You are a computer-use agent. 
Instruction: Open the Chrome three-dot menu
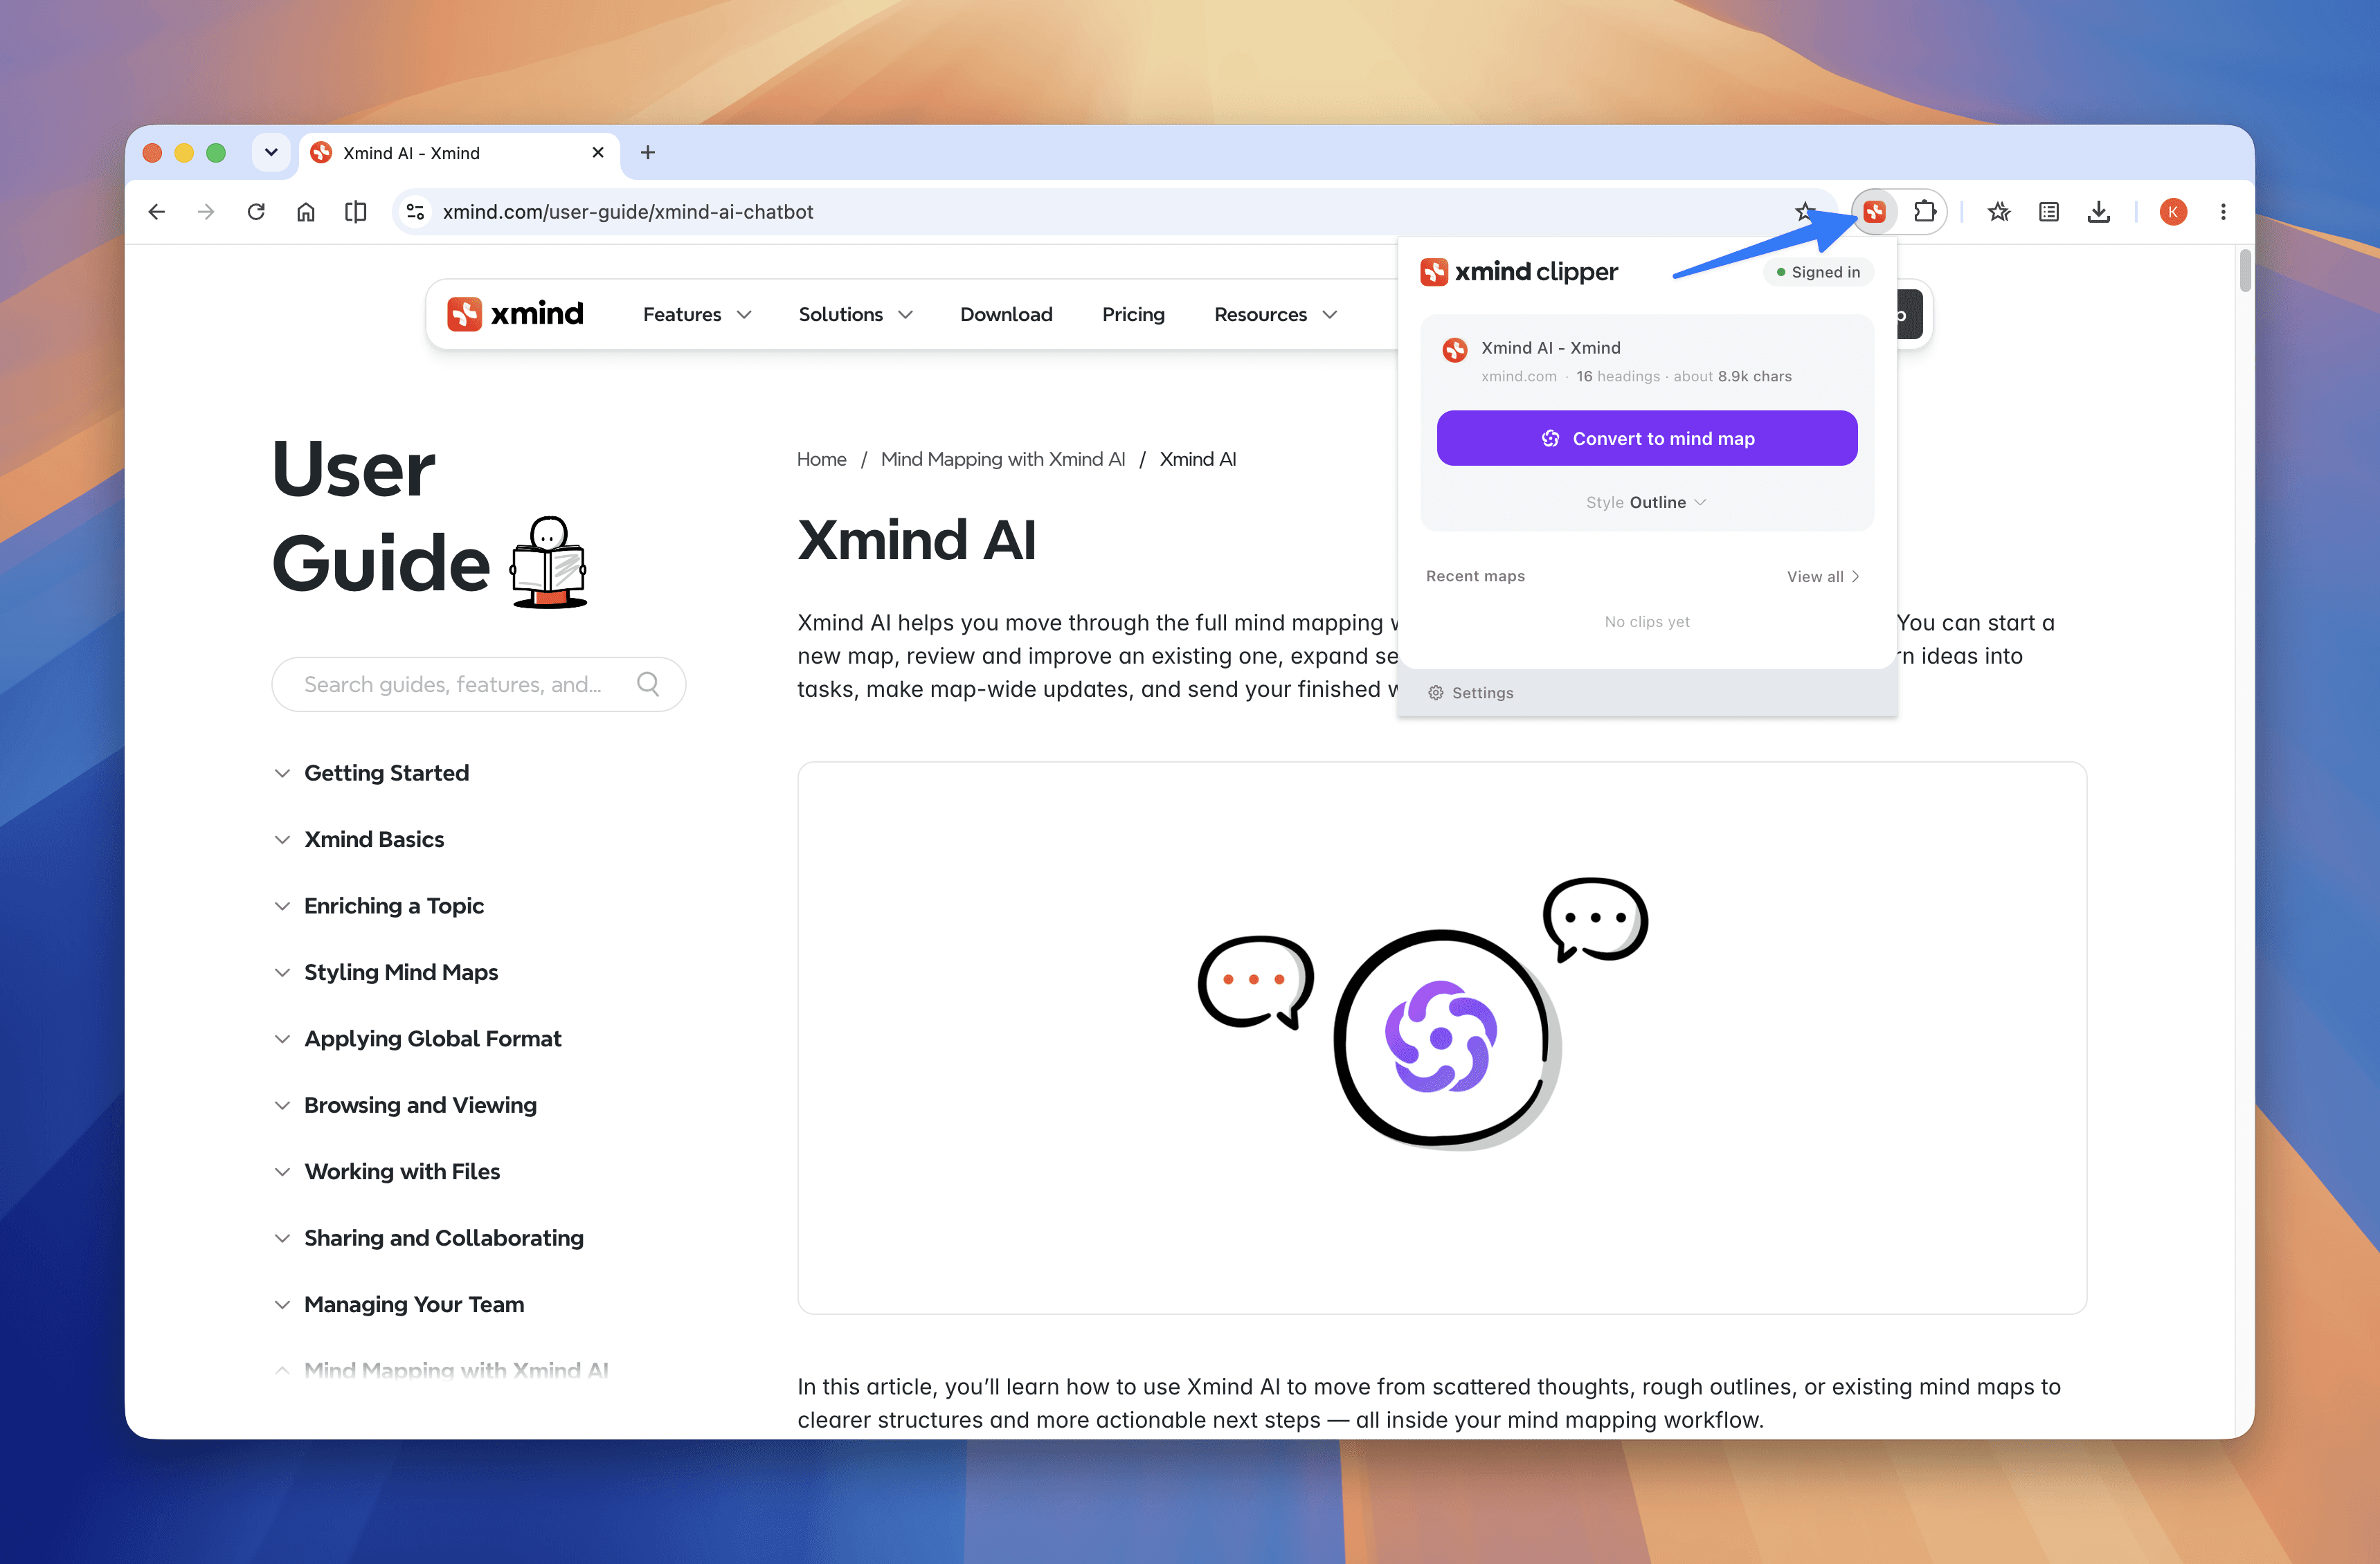[x=2223, y=212]
